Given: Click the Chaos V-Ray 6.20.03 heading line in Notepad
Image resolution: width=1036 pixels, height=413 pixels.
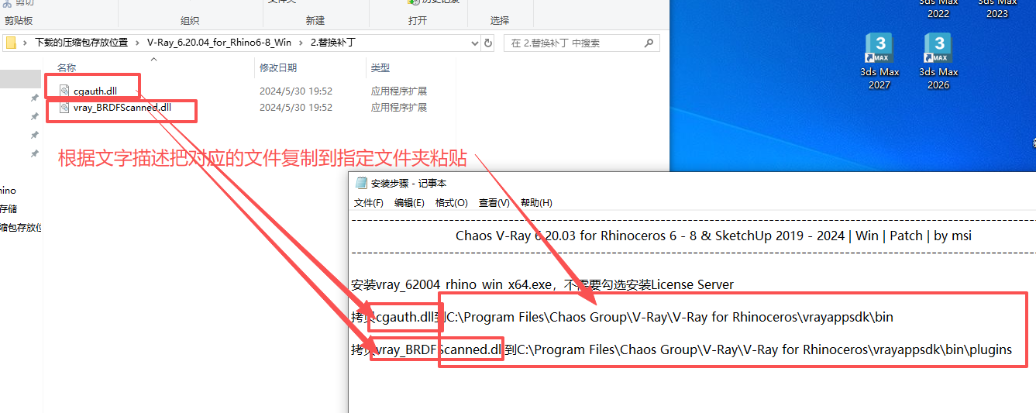Looking at the screenshot, I should tap(714, 236).
